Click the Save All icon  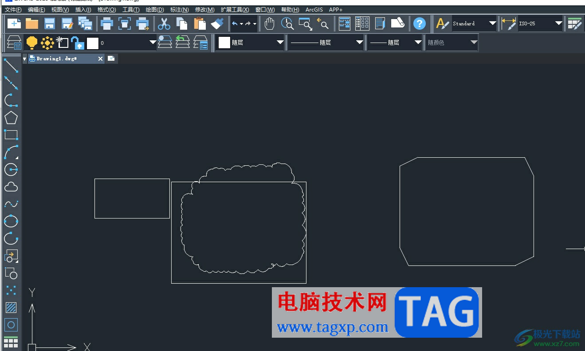(x=85, y=23)
